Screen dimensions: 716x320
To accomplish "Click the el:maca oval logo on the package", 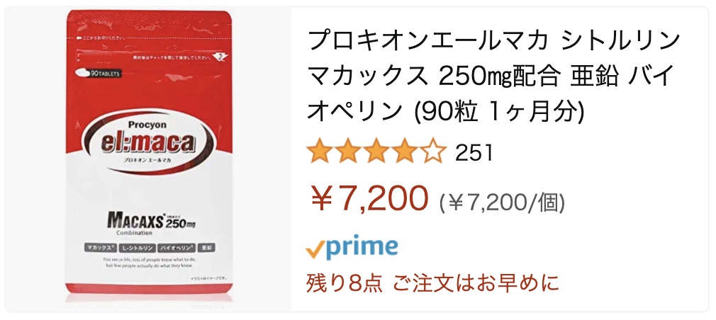I will click(149, 143).
